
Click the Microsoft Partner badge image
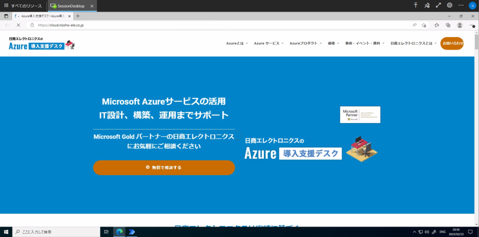tap(360, 115)
